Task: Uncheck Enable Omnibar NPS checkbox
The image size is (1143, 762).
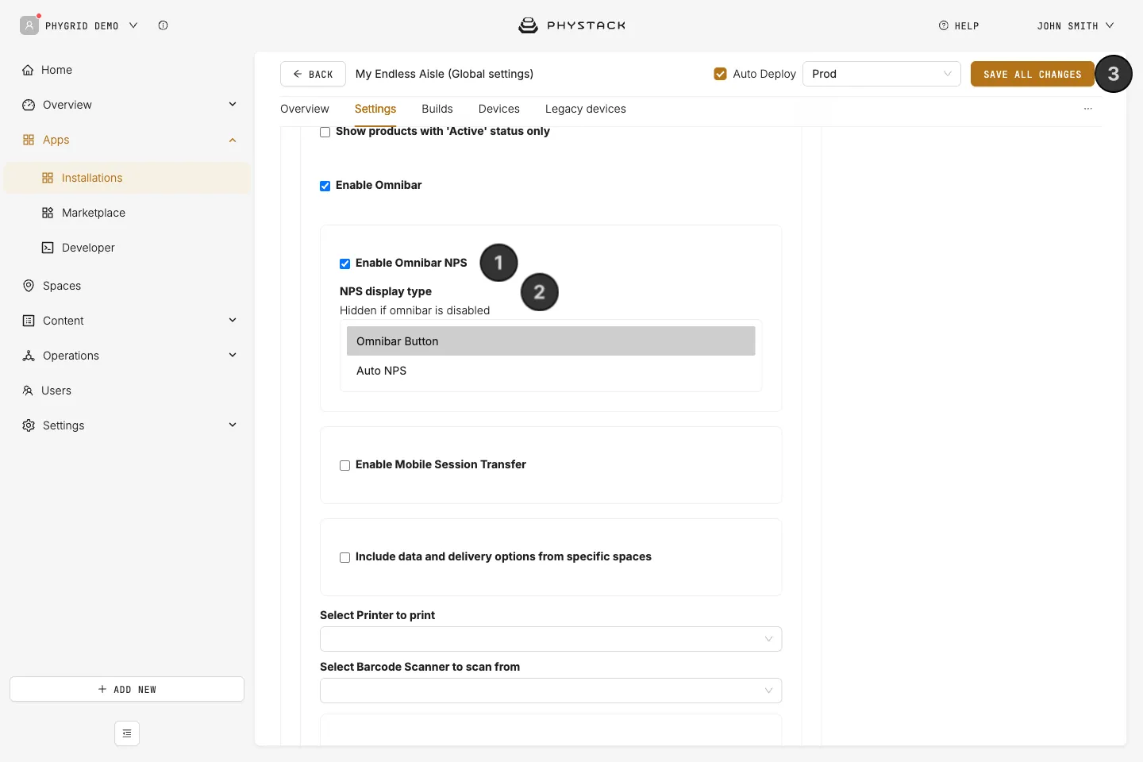Action: (344, 264)
